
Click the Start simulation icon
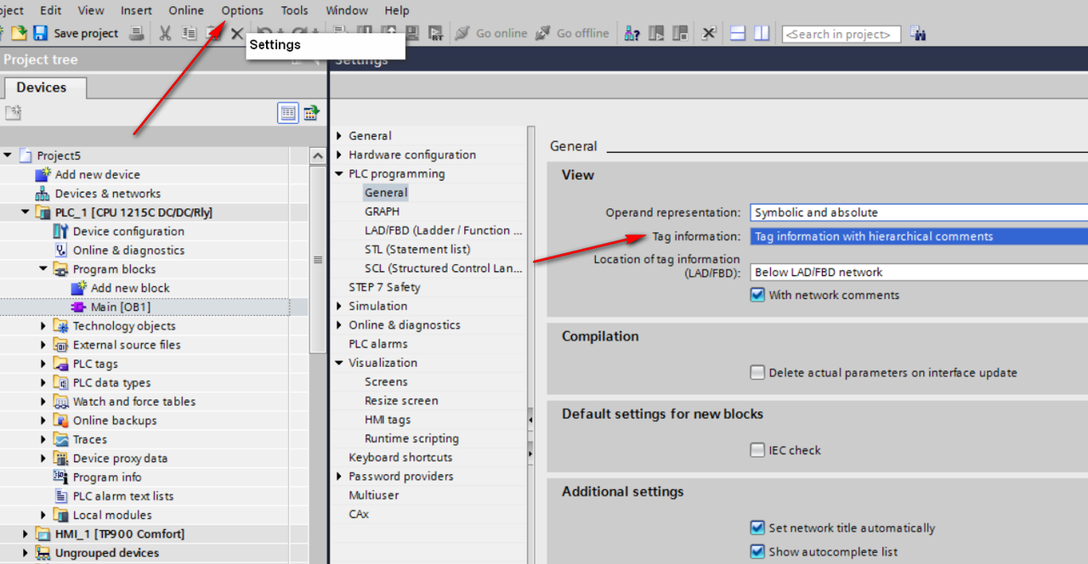coord(412,33)
